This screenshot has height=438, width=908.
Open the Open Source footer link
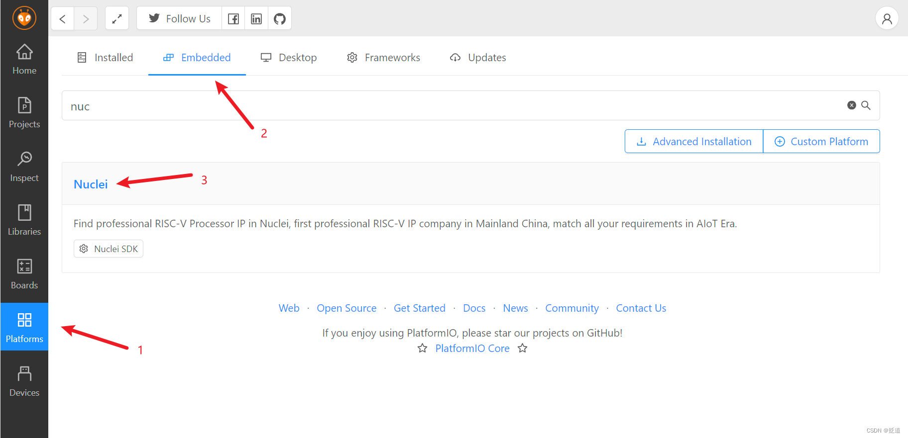pyautogui.click(x=346, y=308)
